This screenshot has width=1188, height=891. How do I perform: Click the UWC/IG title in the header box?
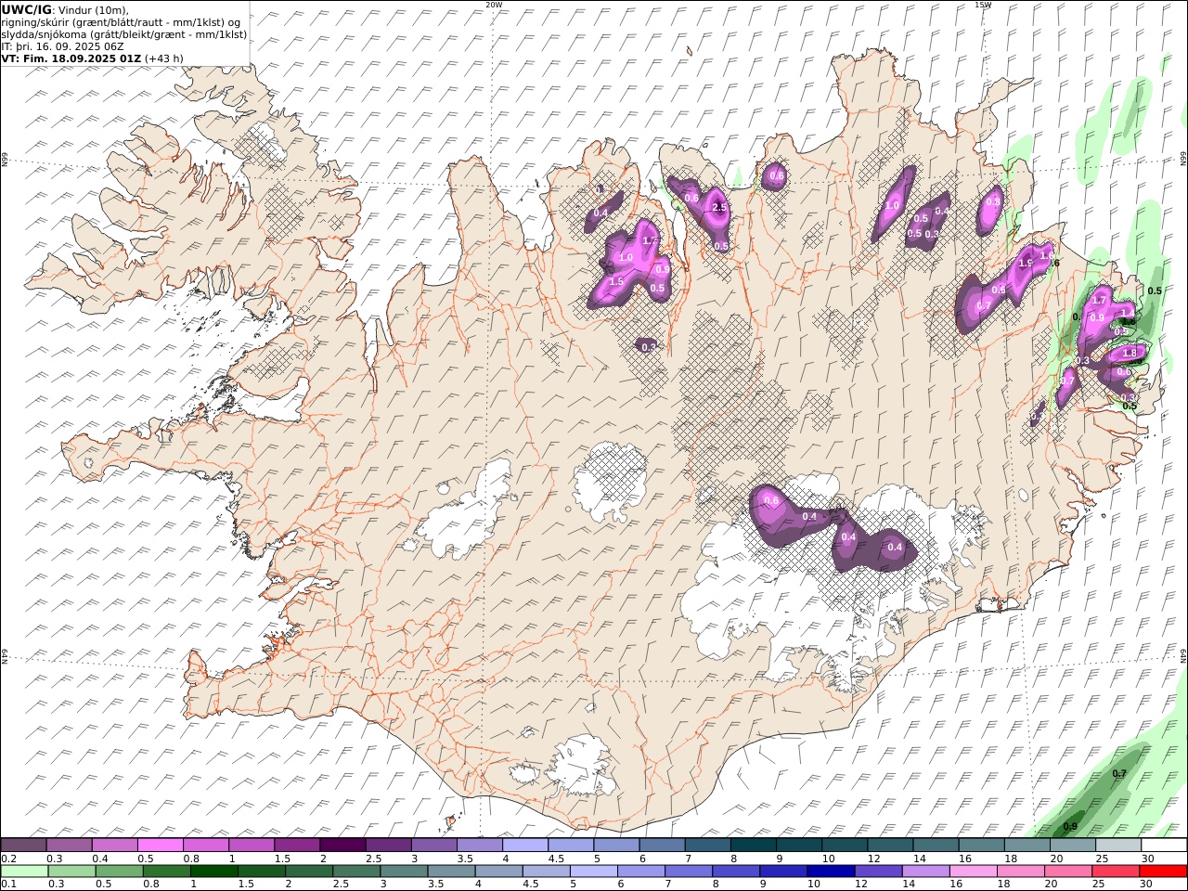tap(27, 9)
